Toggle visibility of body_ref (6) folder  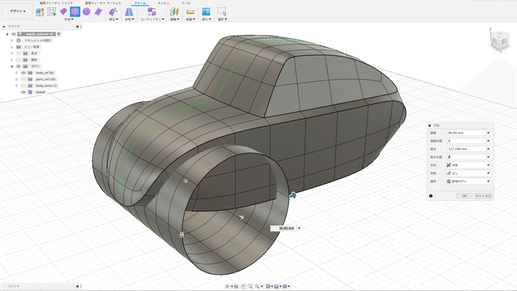click(23, 73)
